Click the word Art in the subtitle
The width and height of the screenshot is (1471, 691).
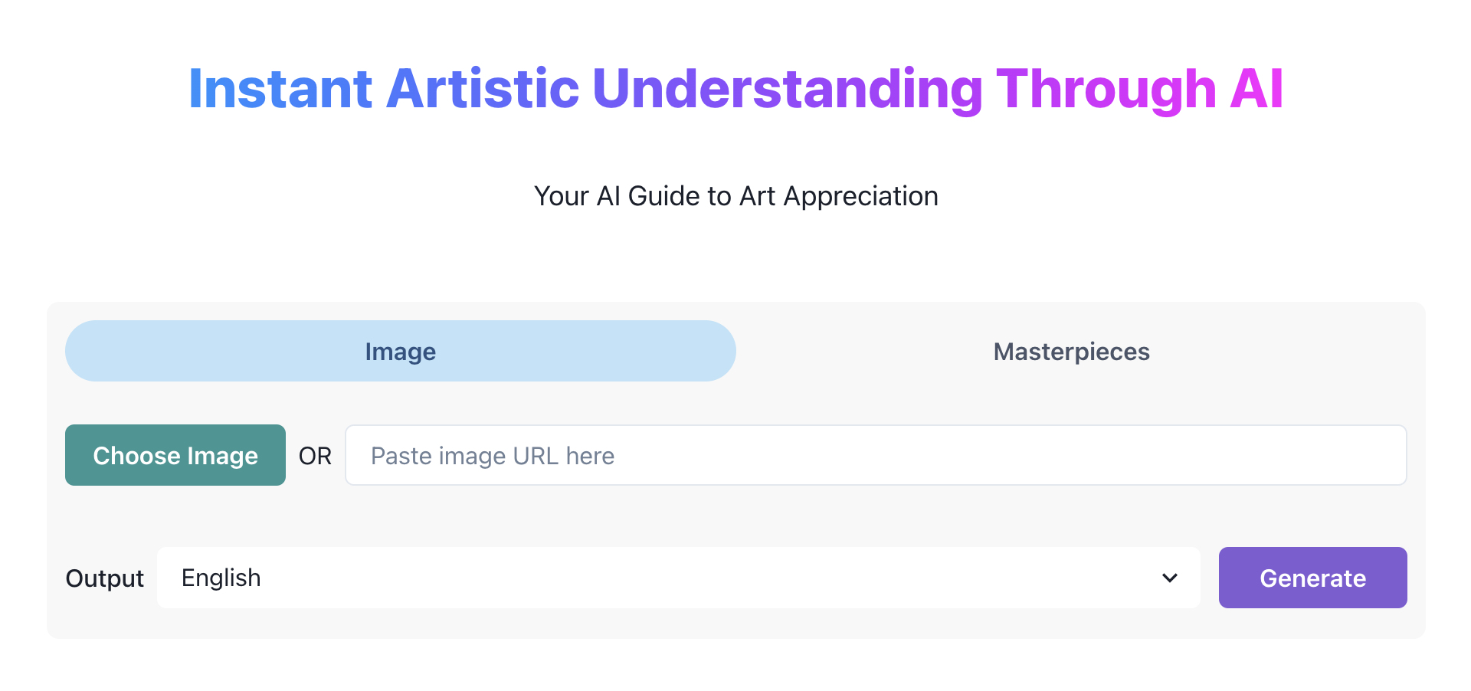[x=757, y=197]
